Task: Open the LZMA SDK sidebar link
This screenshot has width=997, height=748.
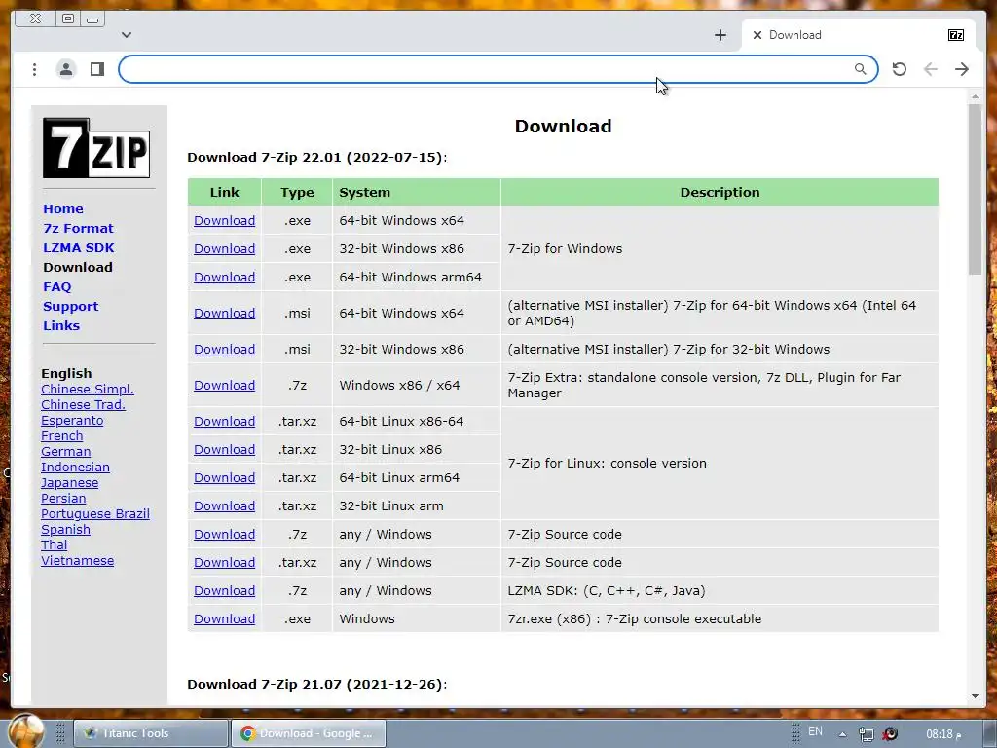Action: click(79, 248)
